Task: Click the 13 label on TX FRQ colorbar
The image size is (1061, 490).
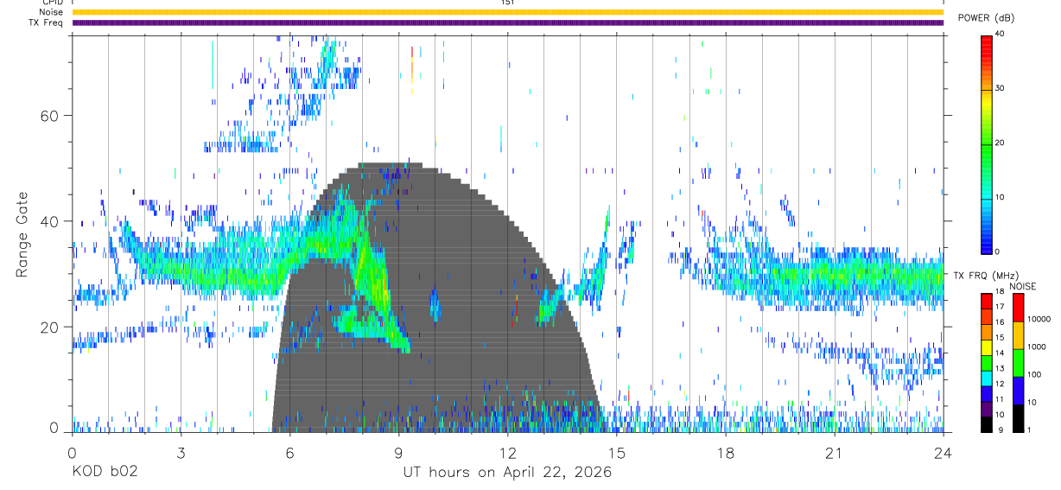Action: coord(1000,369)
